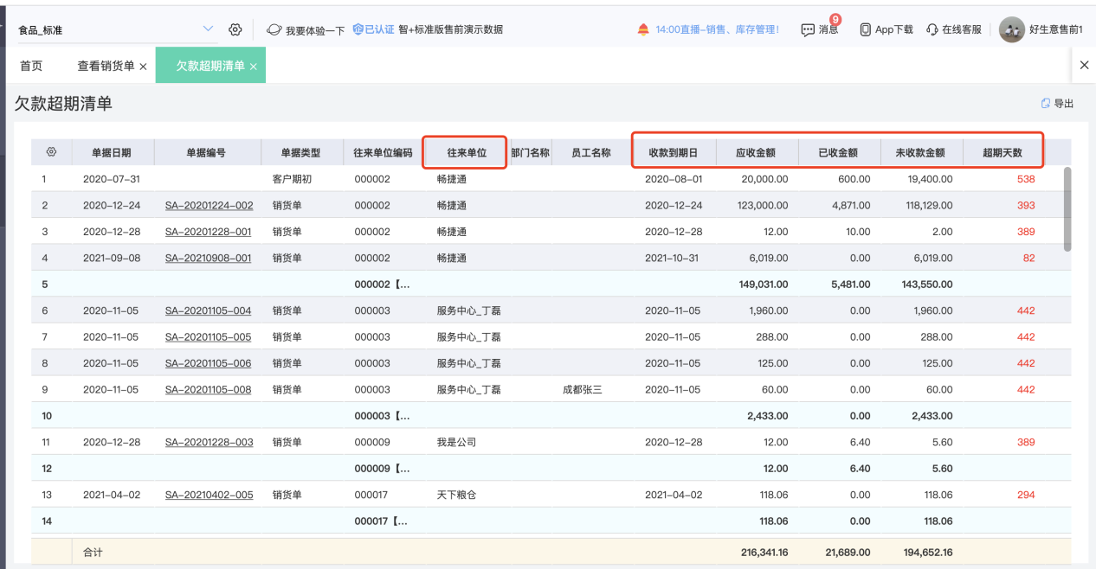Close the 查看销货单 tab

click(143, 67)
